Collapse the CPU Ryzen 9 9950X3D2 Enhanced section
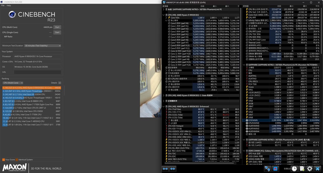Image resolution: width=323 pixels, height=173 pixels. (x=164, y=106)
